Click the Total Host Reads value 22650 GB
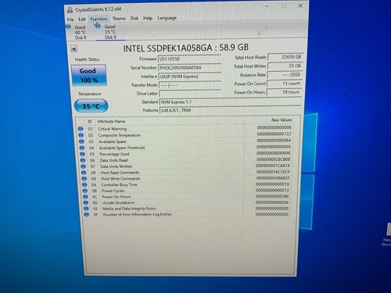The width and height of the screenshot is (391, 293). (x=285, y=57)
